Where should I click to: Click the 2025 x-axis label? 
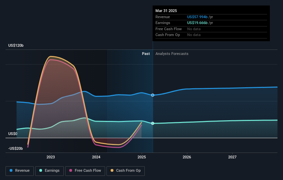pyautogui.click(x=141, y=157)
